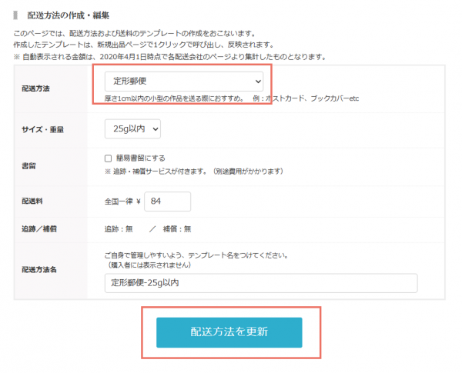The width and height of the screenshot is (462, 373).
Task: Open the 配送方法 dropdown showing 定形郵便
Action: pos(183,81)
